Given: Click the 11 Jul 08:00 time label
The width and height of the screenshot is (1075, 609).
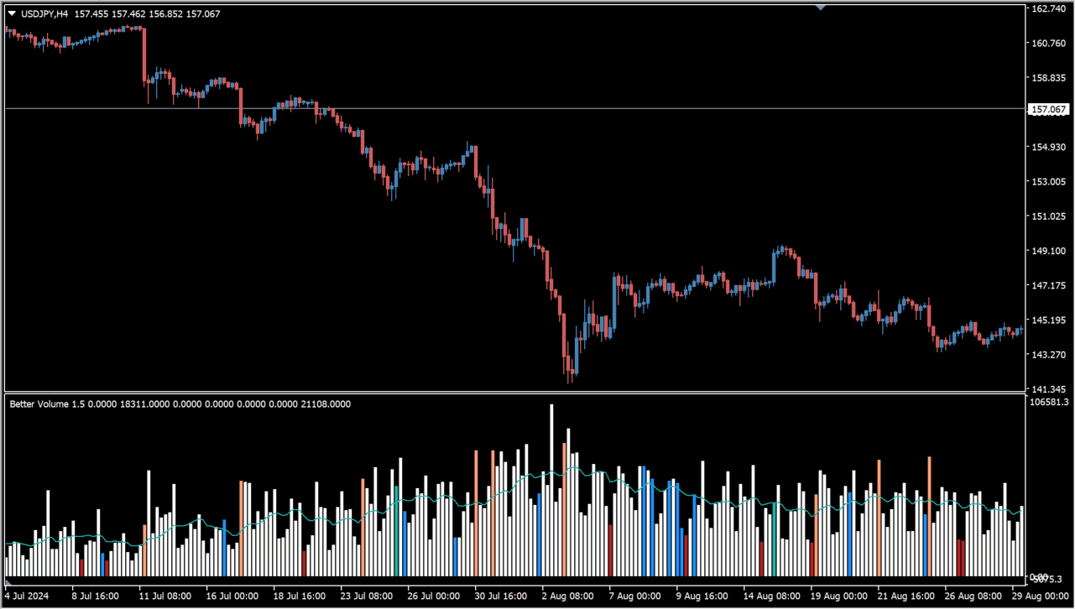Looking at the screenshot, I should pyautogui.click(x=166, y=596).
